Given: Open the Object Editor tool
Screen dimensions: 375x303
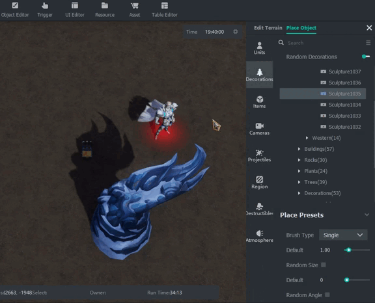Looking at the screenshot, I should point(15,10).
